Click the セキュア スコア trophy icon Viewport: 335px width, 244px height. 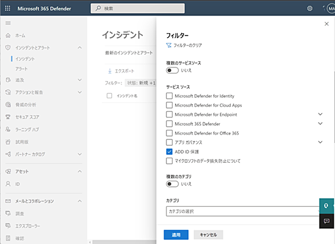[x=8, y=117]
